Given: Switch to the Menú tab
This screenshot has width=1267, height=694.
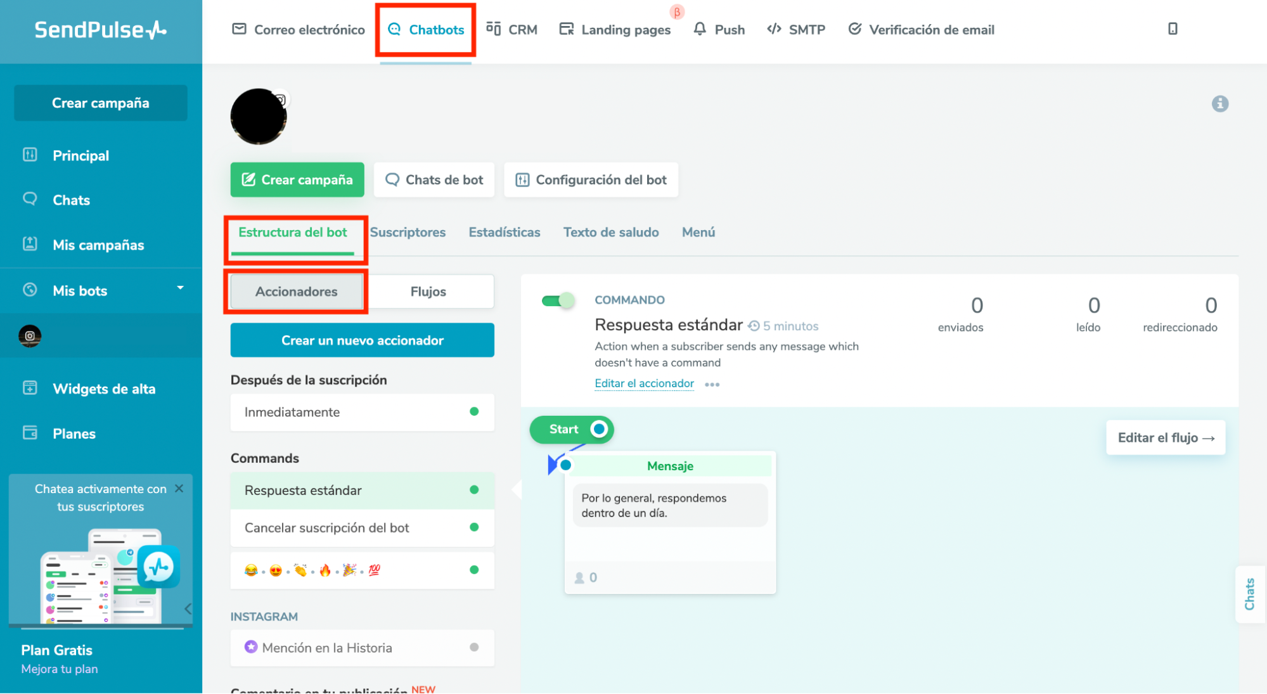Looking at the screenshot, I should 698,232.
